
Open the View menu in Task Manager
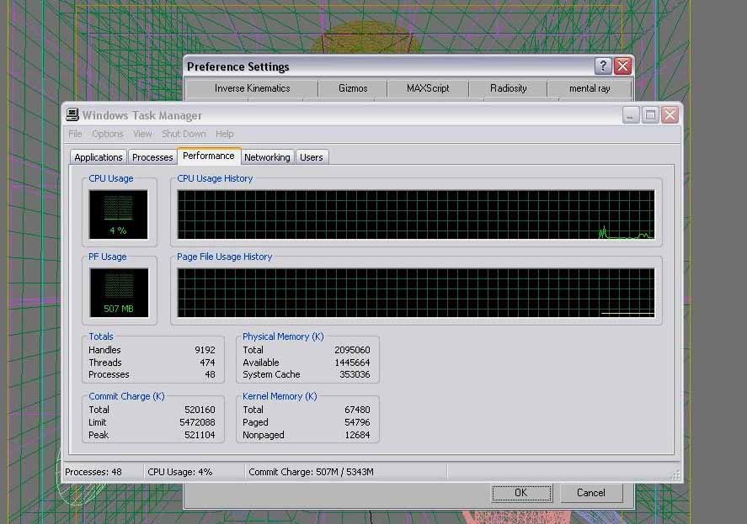point(142,134)
